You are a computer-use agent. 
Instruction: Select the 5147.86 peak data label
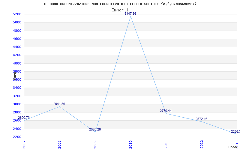130,13
